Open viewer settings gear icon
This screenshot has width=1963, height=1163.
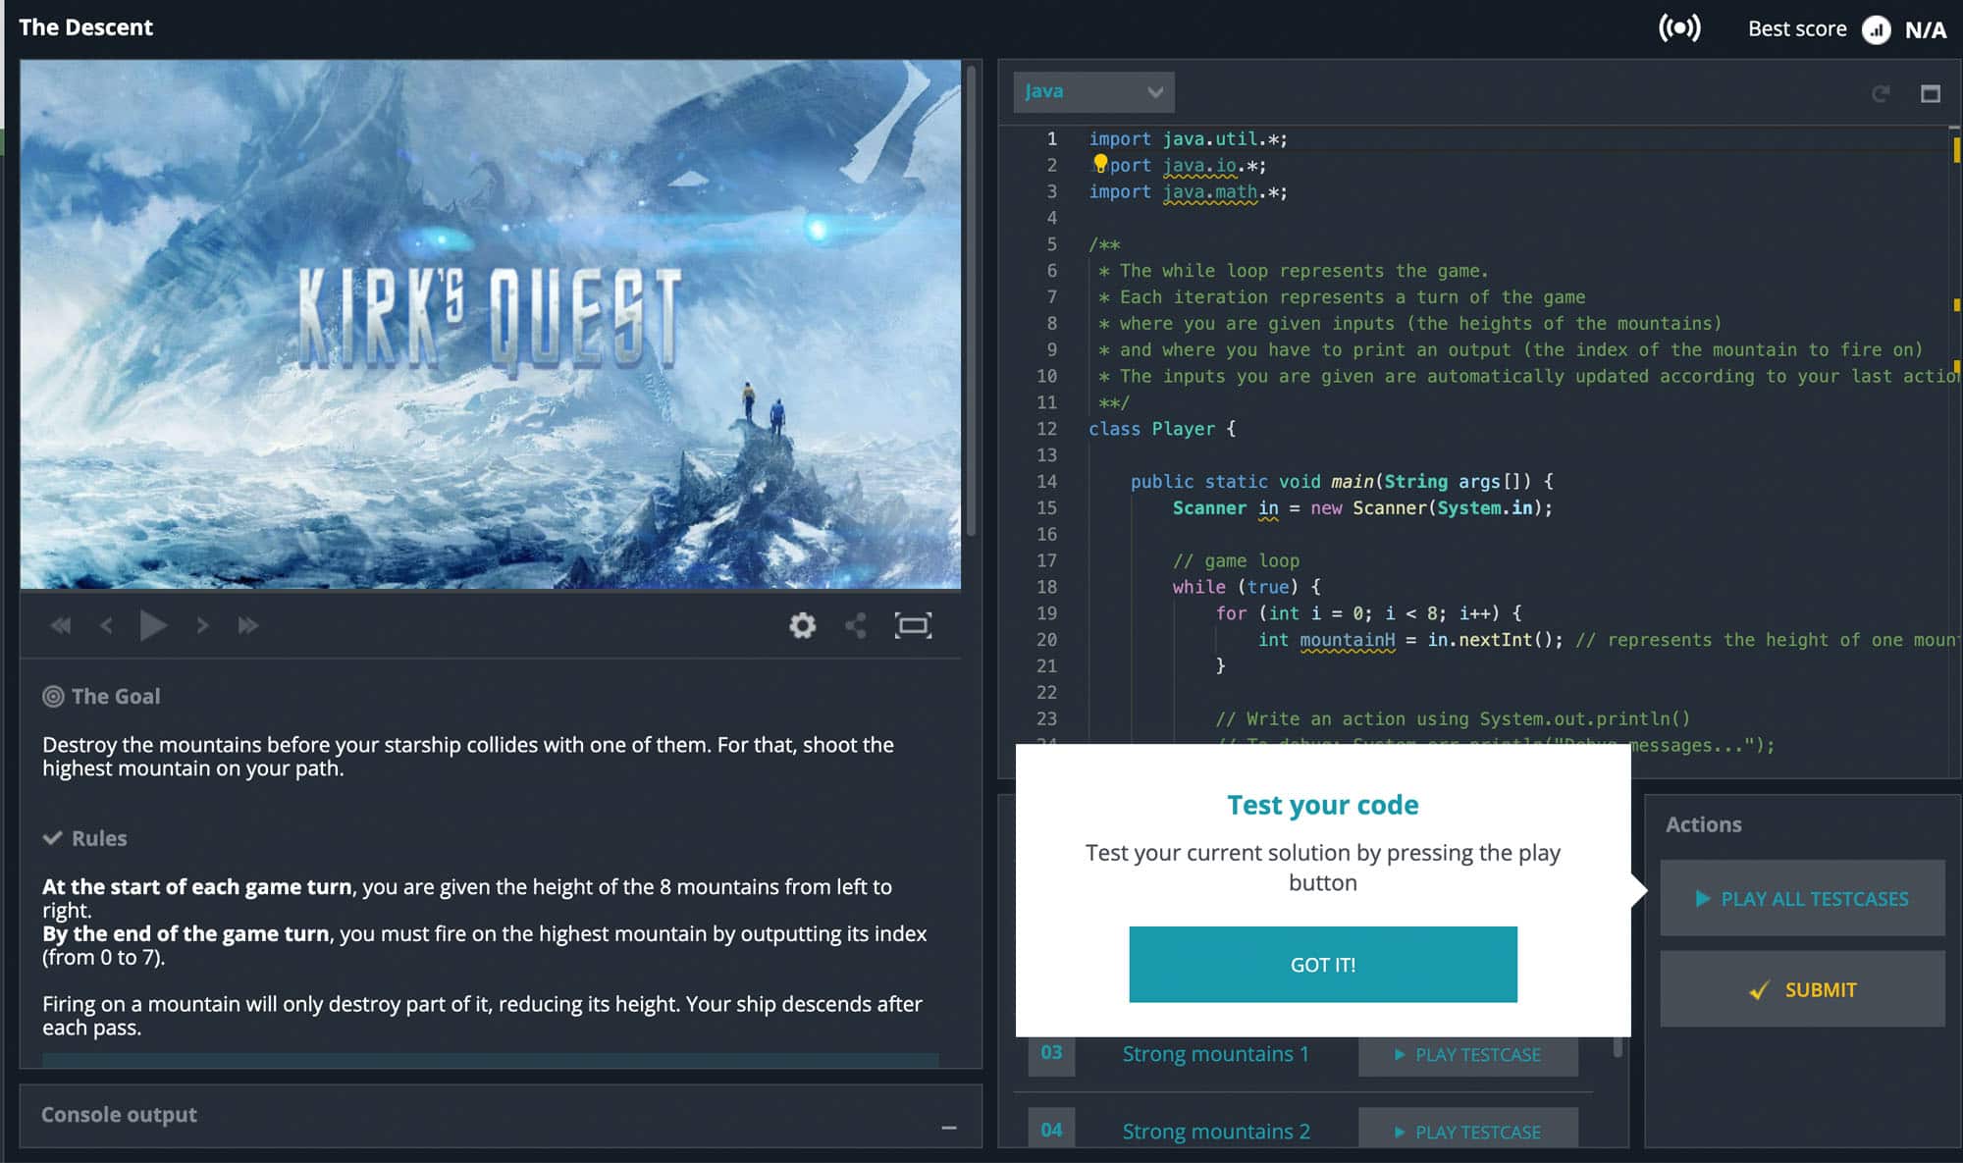[802, 625]
